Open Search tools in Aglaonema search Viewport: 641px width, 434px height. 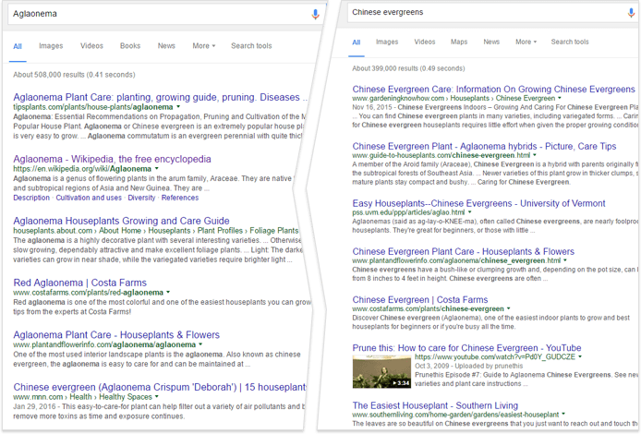(251, 46)
